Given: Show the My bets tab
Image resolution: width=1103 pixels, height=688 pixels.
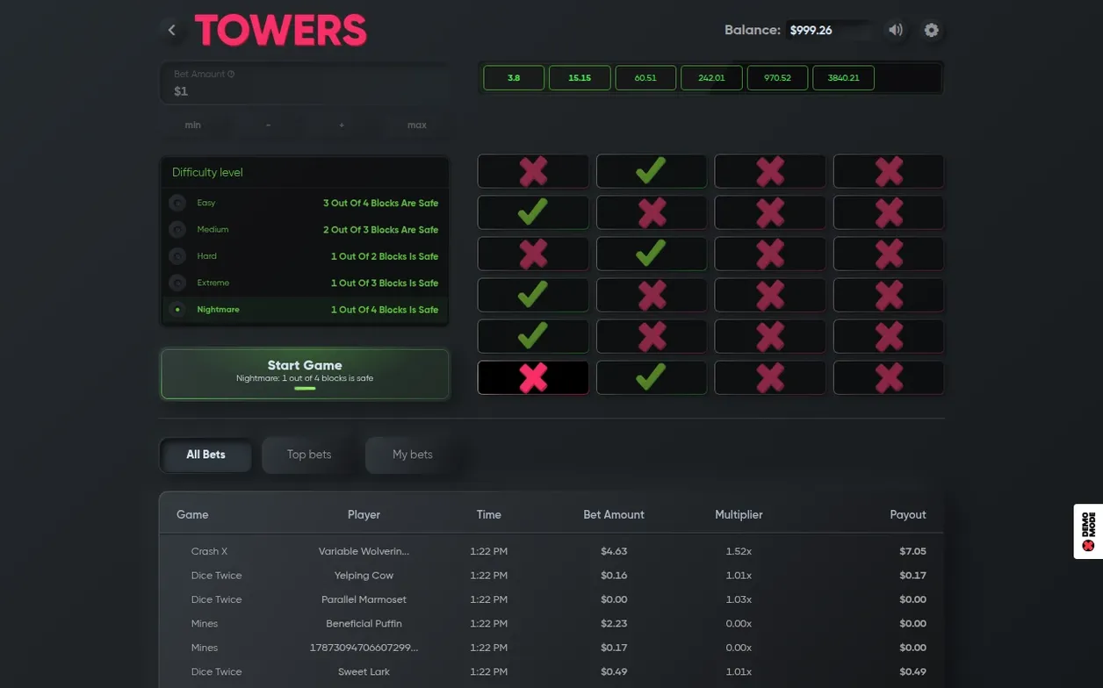Looking at the screenshot, I should (x=413, y=455).
